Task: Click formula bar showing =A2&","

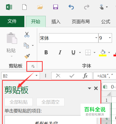Action: click(x=105, y=76)
